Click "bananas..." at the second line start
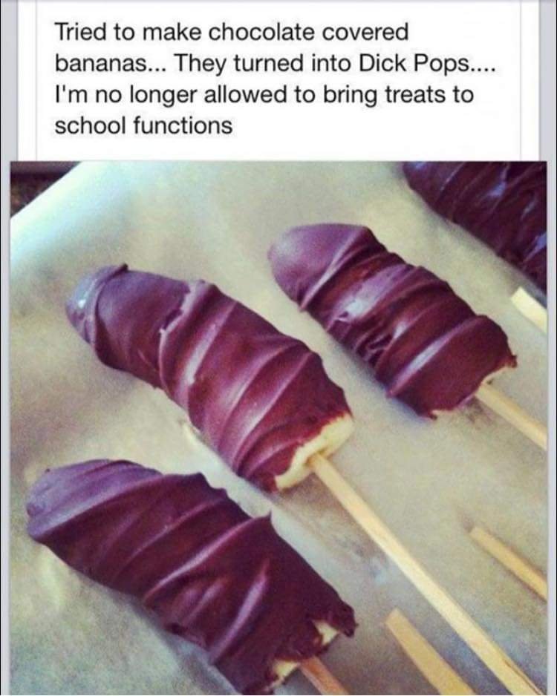Viewport: 557px width, 696px height. (x=111, y=64)
